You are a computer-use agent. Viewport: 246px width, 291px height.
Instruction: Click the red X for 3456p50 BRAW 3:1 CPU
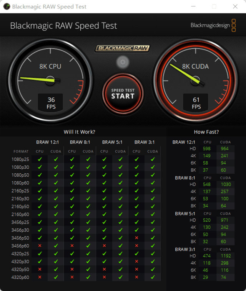[136, 238]
